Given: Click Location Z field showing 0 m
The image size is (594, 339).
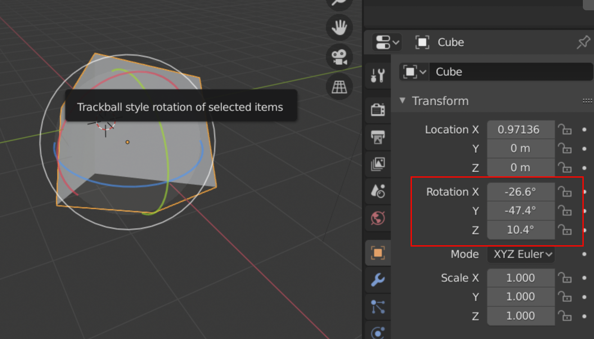Looking at the screenshot, I should (x=521, y=167).
